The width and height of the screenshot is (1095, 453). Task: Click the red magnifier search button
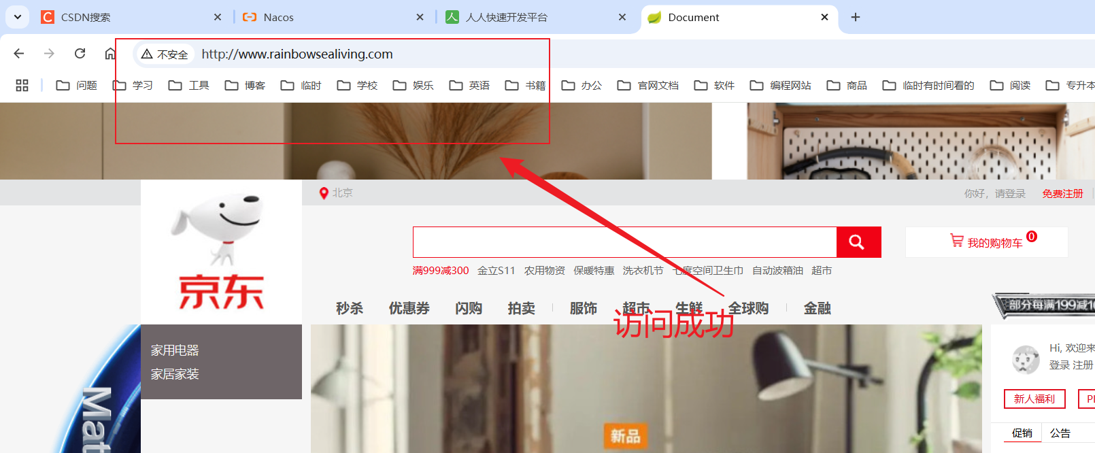click(x=858, y=242)
